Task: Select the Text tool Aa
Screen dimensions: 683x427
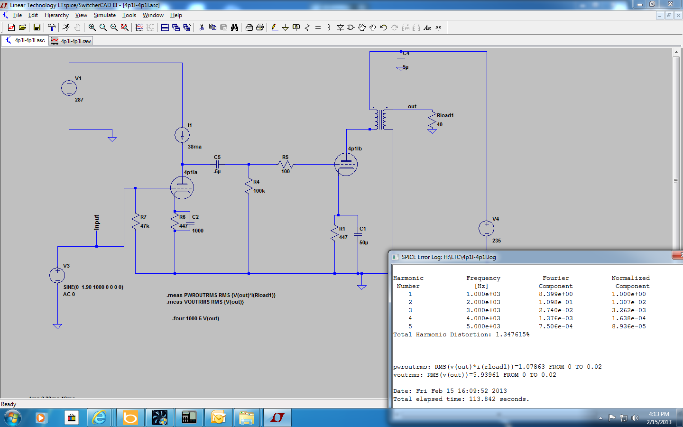Action: [427, 28]
